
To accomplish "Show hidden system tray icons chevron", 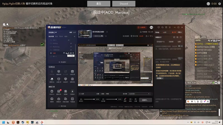I will (x=188, y=122).
